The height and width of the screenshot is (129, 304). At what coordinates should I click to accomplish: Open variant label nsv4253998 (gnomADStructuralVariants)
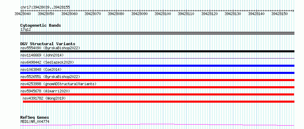point(58,84)
